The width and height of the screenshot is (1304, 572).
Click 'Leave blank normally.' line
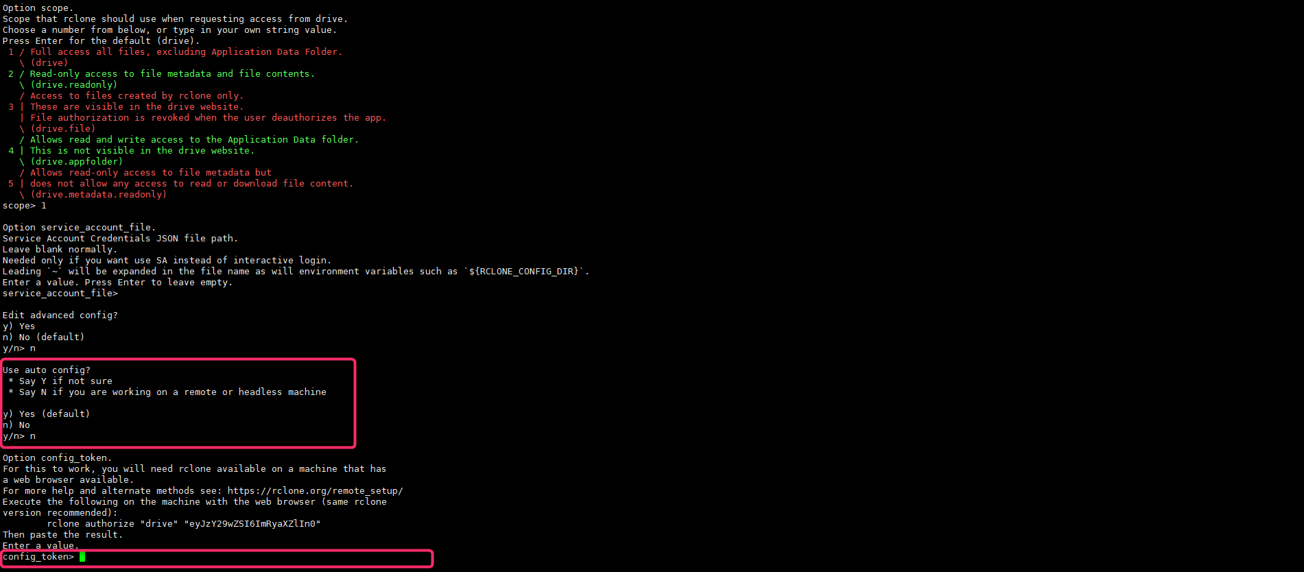pyautogui.click(x=60, y=250)
